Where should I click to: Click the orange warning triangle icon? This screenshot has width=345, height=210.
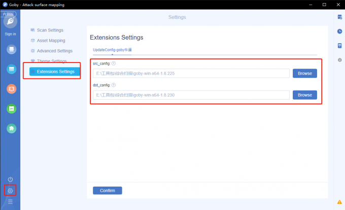(339, 202)
